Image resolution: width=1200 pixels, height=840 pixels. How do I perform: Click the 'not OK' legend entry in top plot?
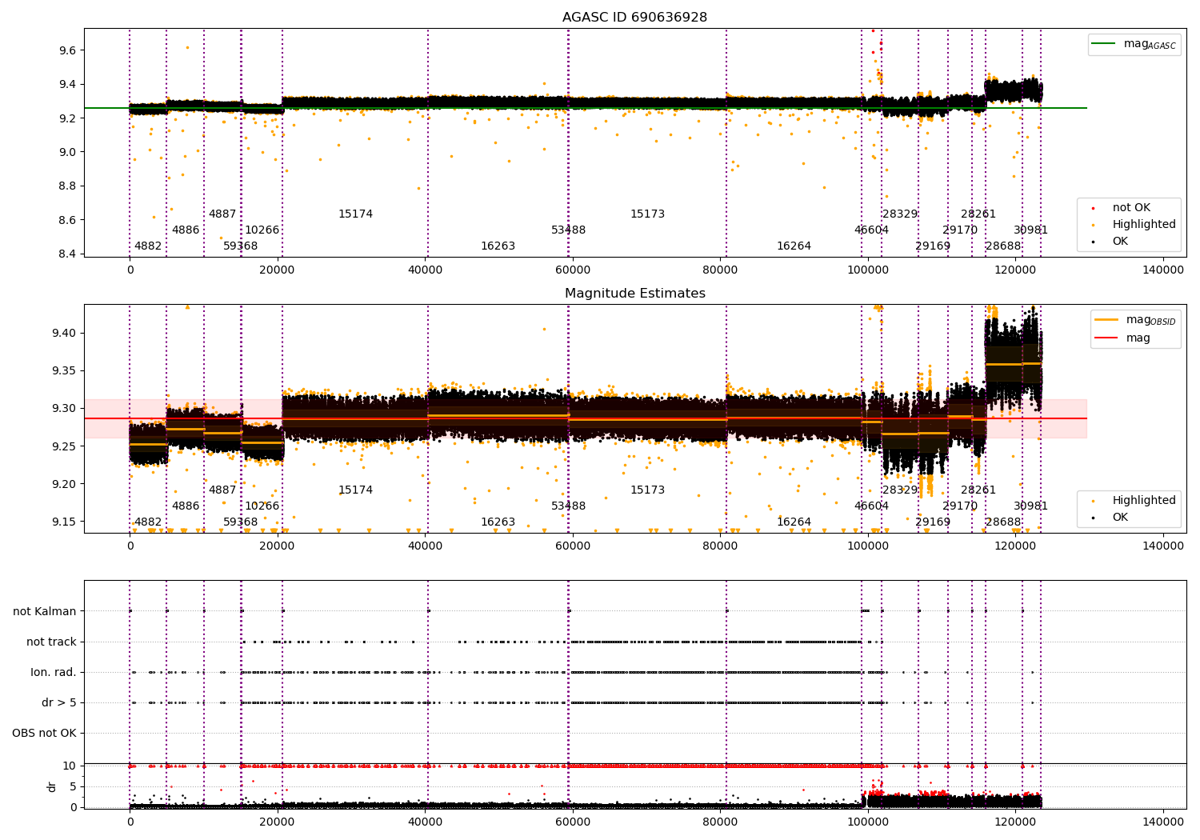coord(1122,207)
